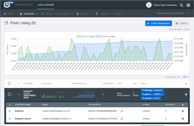Image resolution: width=194 pixels, height=126 pixels.
Task: Click the Options button
Action: [x=182, y=23]
